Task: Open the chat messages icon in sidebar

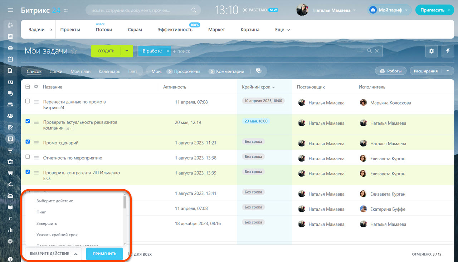Action: tap(10, 94)
